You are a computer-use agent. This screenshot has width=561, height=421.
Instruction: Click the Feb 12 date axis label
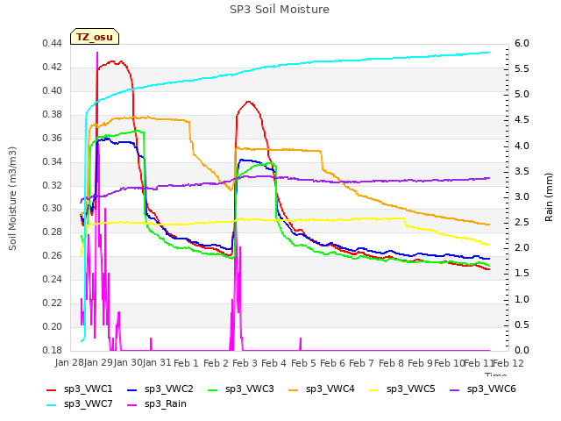tap(508, 363)
